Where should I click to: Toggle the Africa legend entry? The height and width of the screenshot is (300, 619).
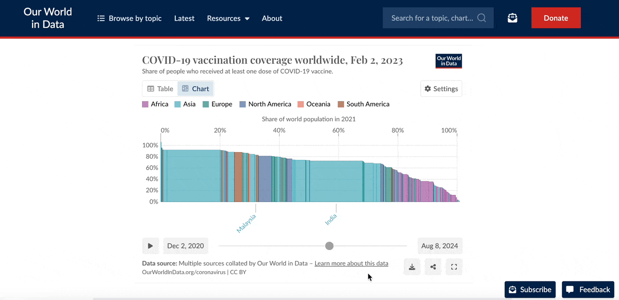click(x=155, y=104)
